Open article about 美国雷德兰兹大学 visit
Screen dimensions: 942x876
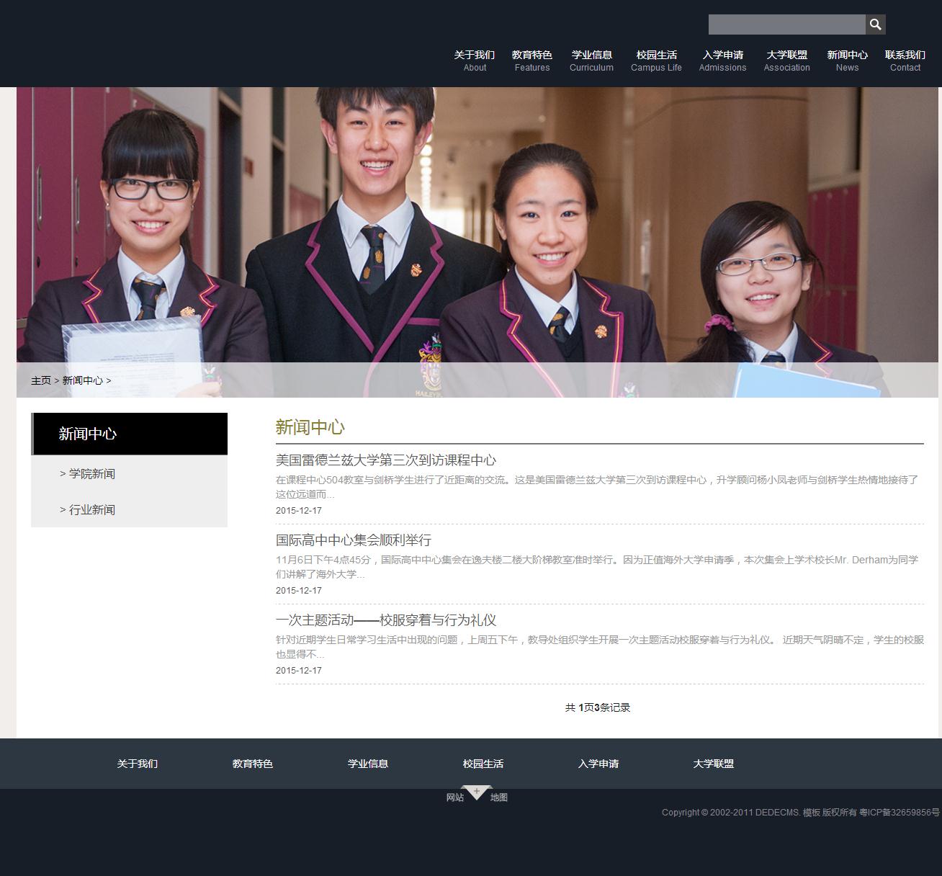(x=385, y=460)
